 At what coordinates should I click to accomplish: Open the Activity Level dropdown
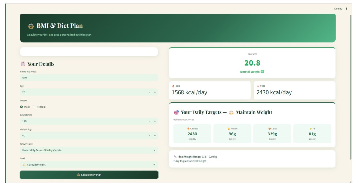89,150
